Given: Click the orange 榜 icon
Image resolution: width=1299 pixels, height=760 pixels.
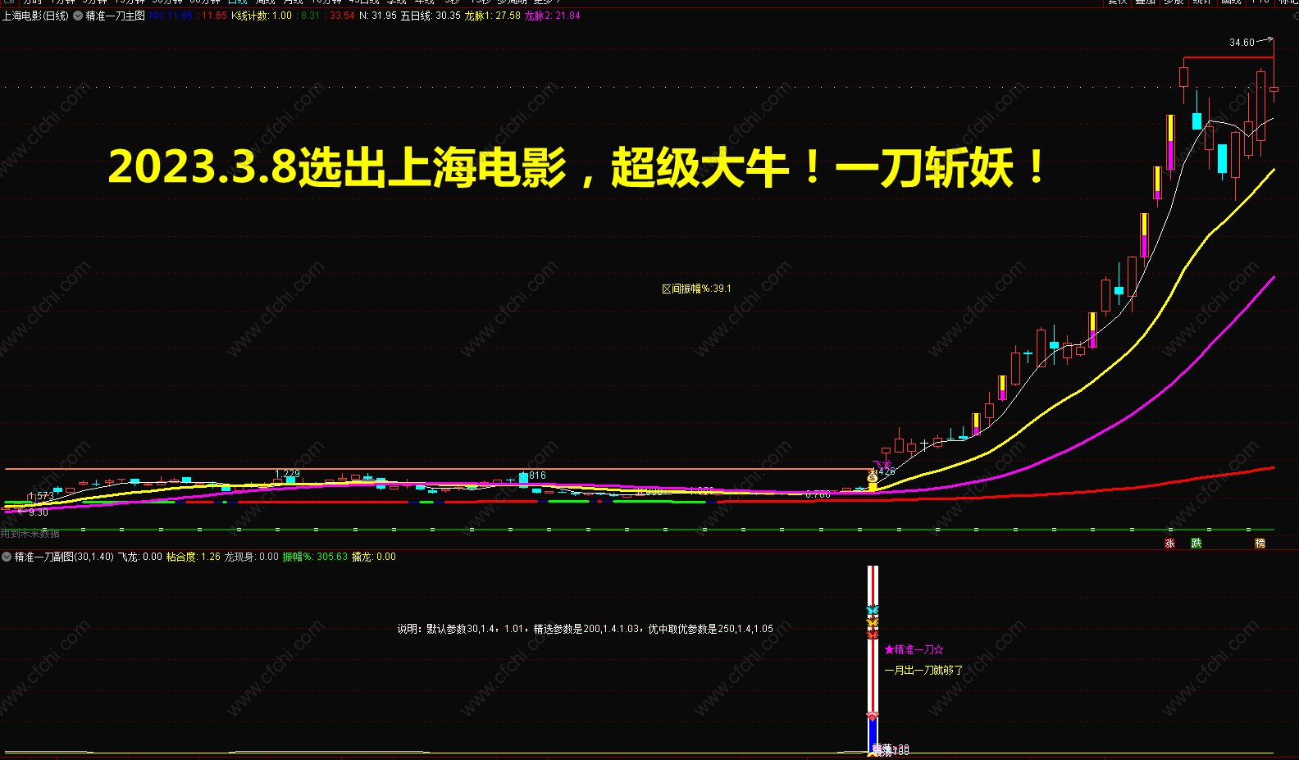Looking at the screenshot, I should [1260, 544].
